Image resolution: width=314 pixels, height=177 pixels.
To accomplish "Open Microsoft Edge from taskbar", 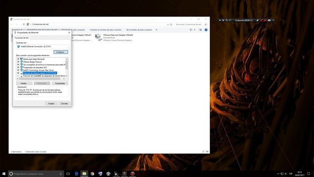I will pos(77,174).
